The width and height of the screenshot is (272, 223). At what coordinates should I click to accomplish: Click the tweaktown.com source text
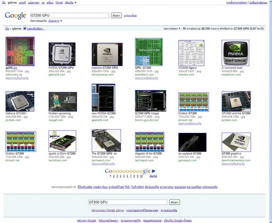click(x=231, y=75)
